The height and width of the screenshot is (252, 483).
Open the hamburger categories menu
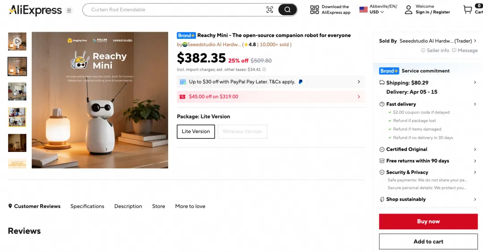click(x=69, y=10)
